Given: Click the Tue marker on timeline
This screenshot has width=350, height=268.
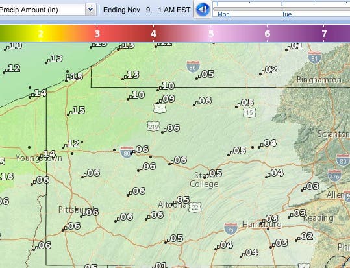Looking at the screenshot, I should click(286, 14).
